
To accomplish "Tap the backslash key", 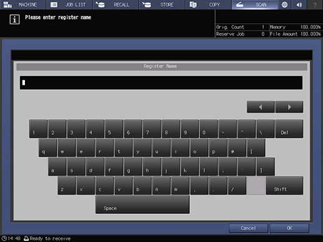I will point(266,128).
